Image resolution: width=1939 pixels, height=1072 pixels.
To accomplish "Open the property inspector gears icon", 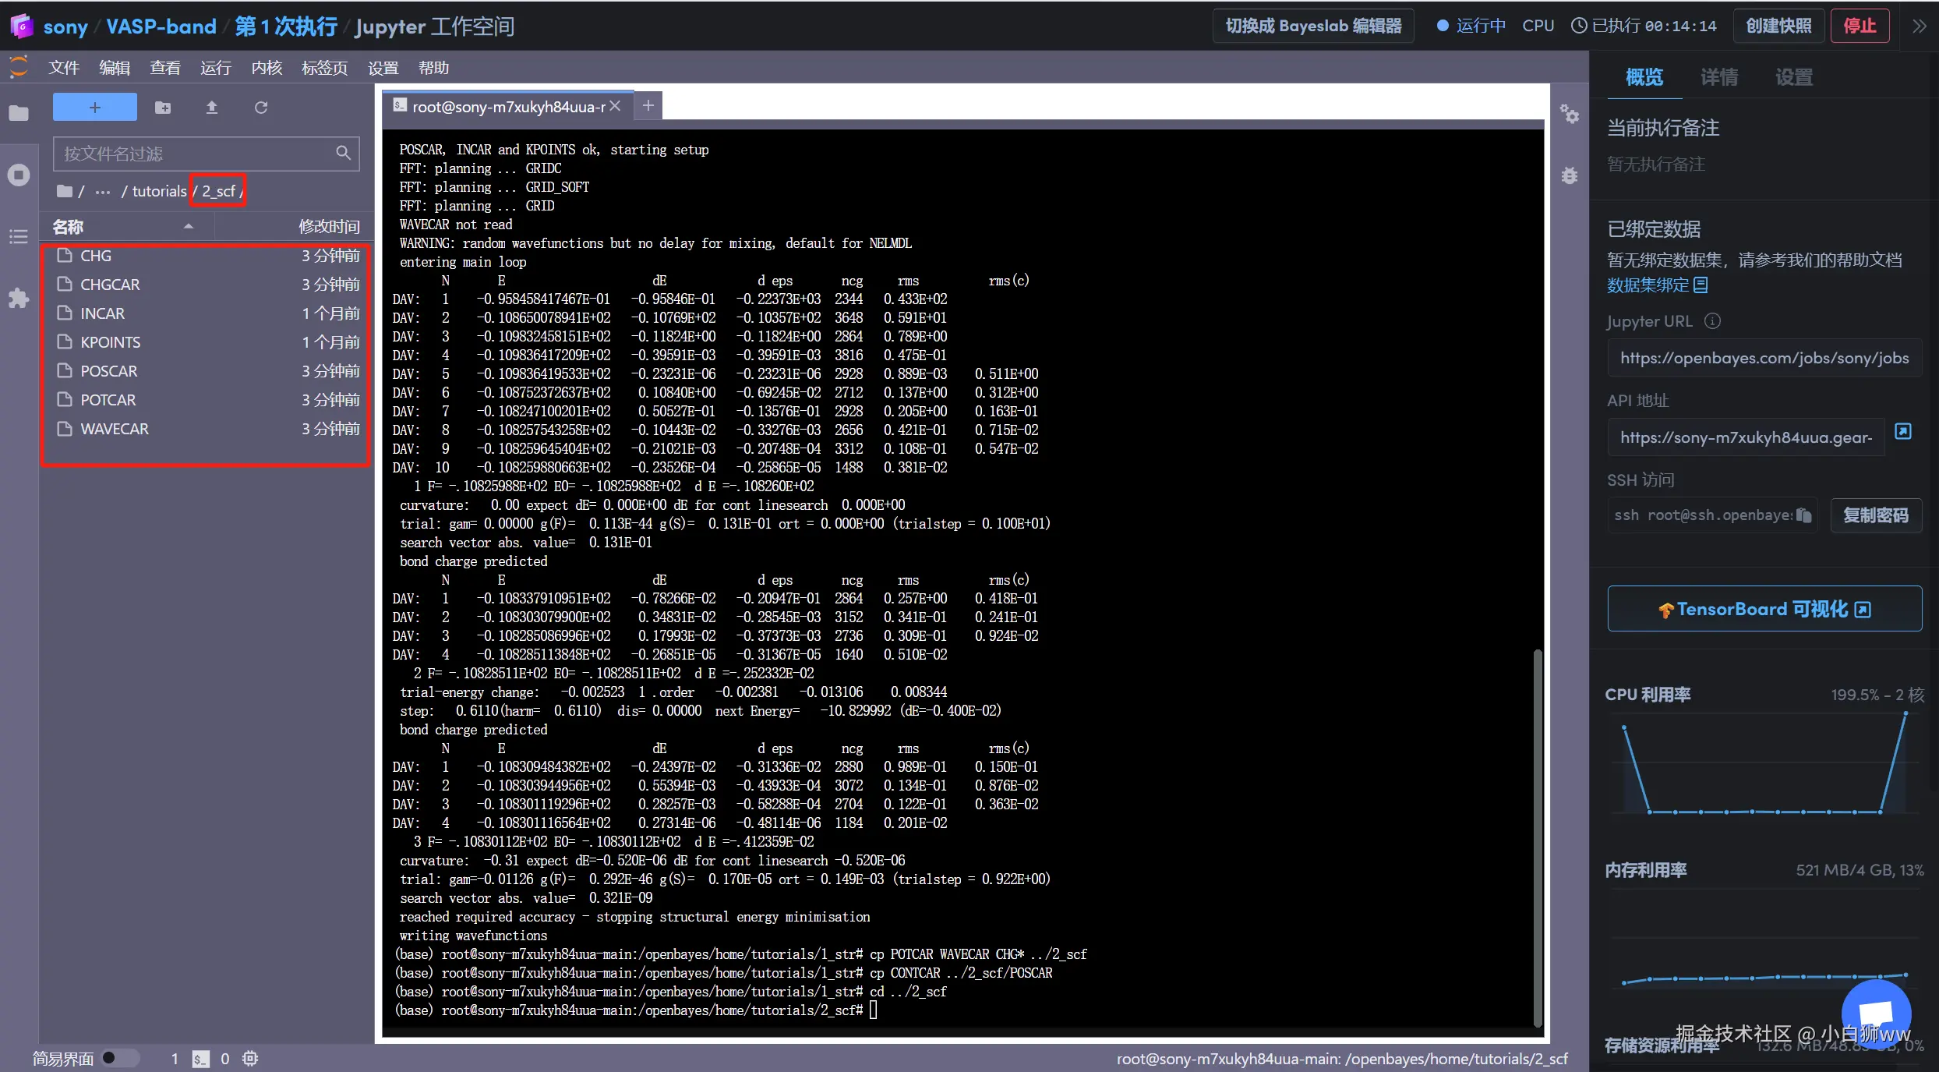I will [1569, 115].
